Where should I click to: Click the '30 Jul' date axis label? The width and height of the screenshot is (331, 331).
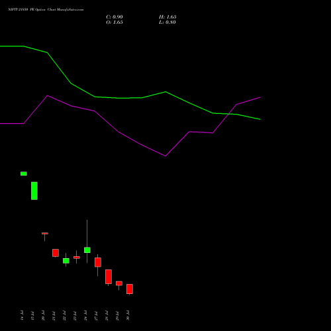128,315
